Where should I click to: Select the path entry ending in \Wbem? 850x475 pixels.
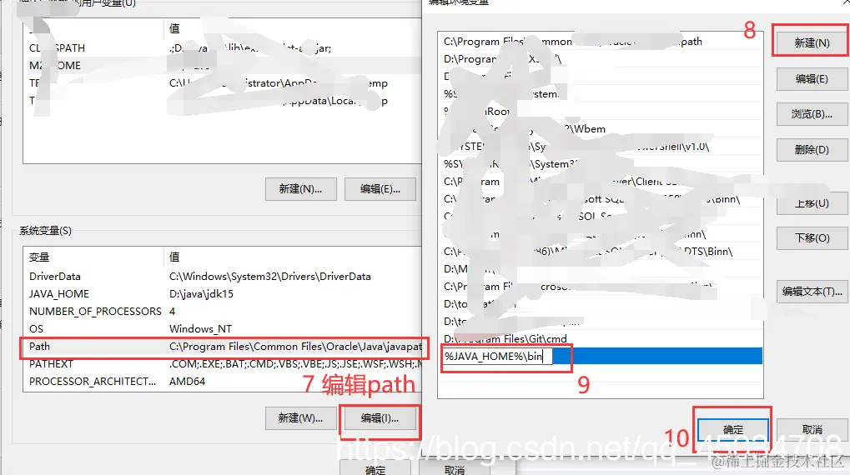coord(600,129)
